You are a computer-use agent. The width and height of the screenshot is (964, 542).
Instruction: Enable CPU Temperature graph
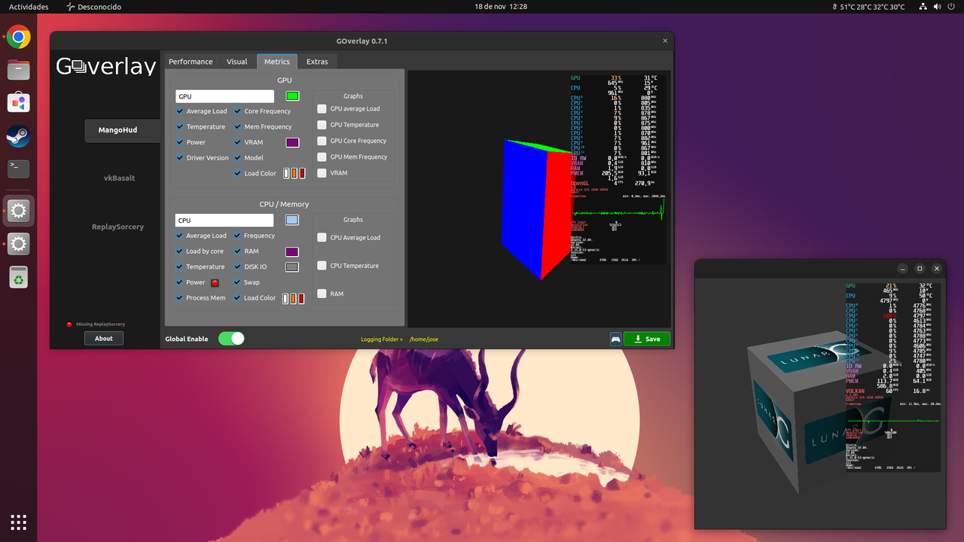coord(322,266)
